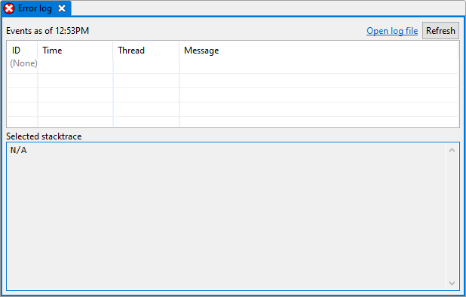Select the (None) row in events table
The image size is (466, 297).
click(x=233, y=66)
